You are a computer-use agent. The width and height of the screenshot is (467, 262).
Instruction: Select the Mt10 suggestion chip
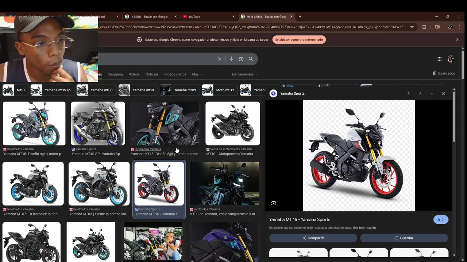[x=15, y=90]
